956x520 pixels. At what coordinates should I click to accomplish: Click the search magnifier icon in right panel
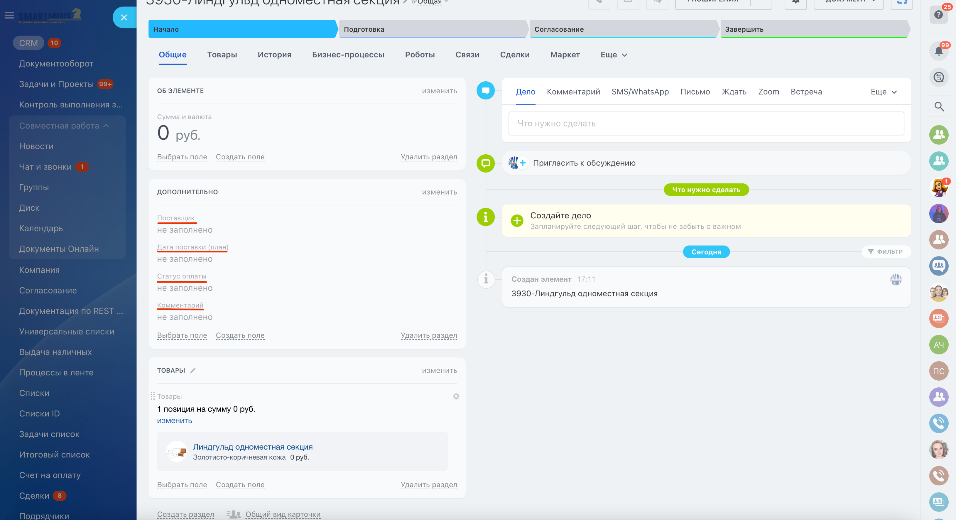click(x=939, y=107)
